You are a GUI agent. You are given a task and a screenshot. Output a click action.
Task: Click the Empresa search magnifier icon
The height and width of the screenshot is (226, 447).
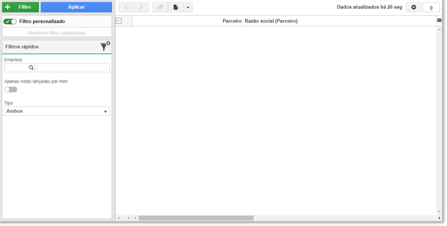[31, 67]
